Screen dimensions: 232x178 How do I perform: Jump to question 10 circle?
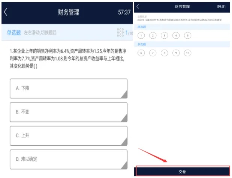click(188, 53)
